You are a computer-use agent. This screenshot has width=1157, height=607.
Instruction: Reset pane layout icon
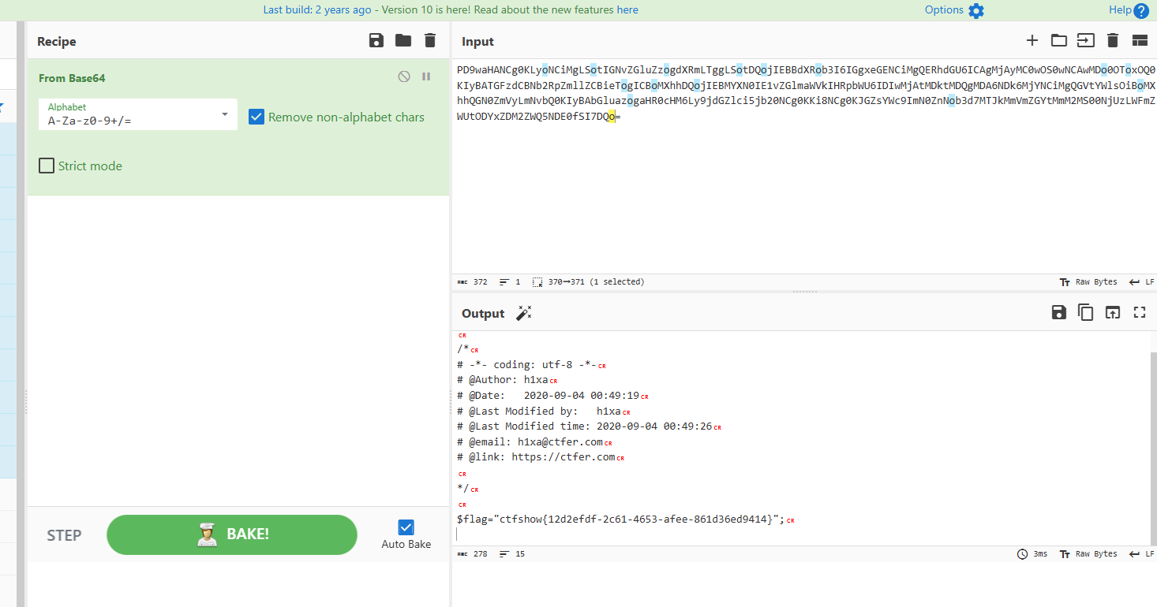coord(1139,41)
